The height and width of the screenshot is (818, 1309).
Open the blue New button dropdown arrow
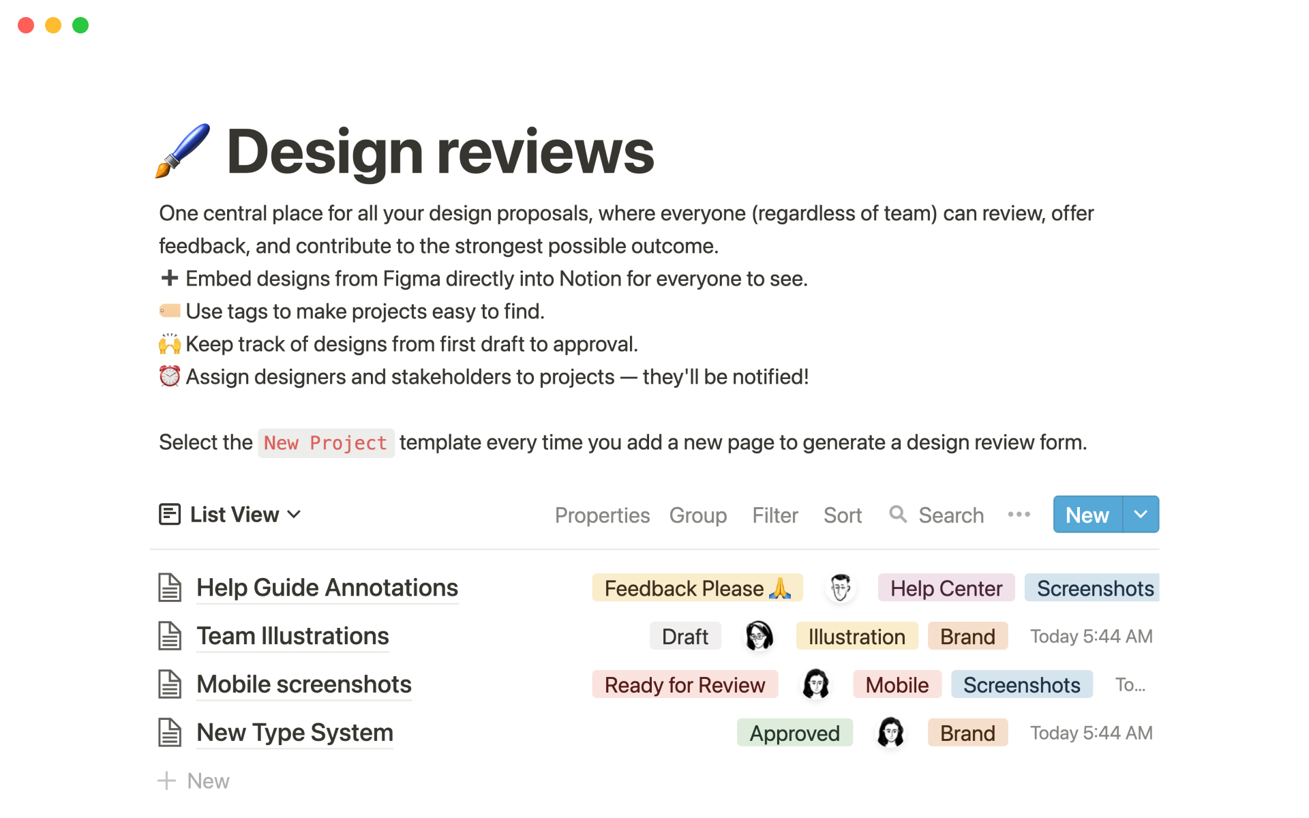click(1141, 515)
